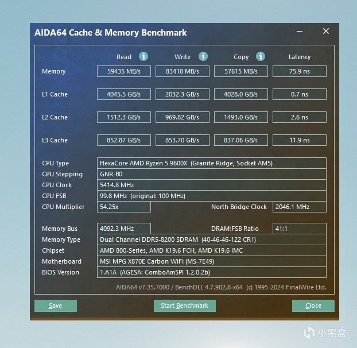Image resolution: width=357 pixels, height=348 pixels.
Task: Click the info icon next to Copy
Action: 261,56
